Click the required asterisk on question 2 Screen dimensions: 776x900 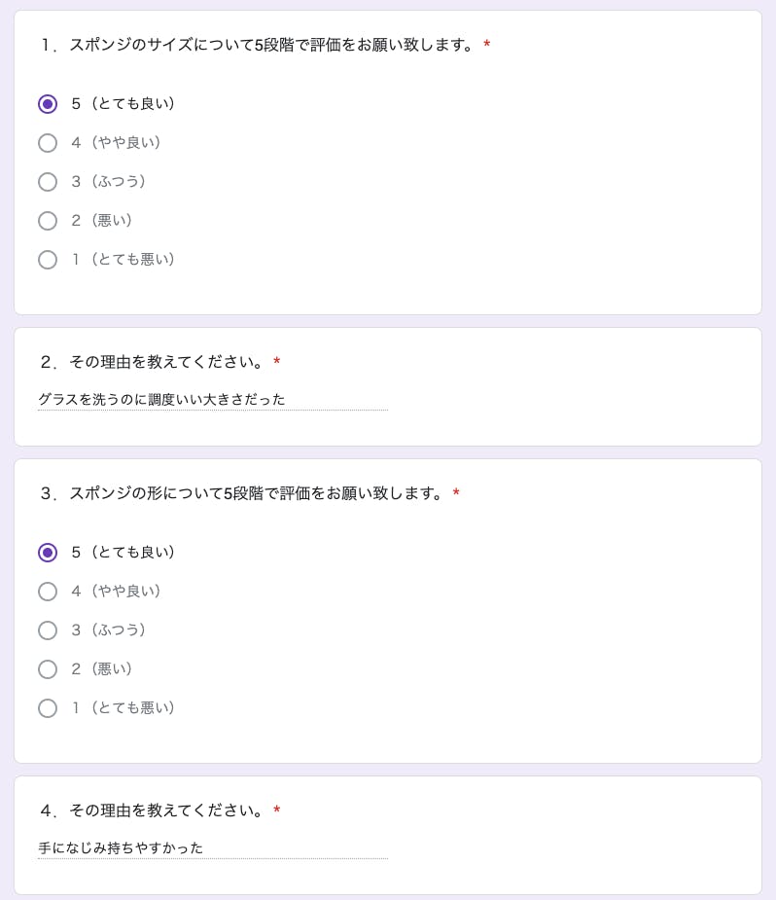pyautogui.click(x=277, y=362)
